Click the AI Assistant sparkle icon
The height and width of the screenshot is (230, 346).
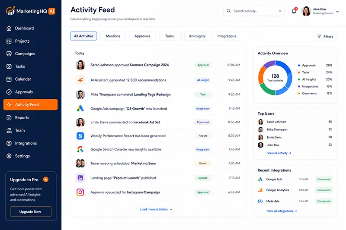point(80,80)
